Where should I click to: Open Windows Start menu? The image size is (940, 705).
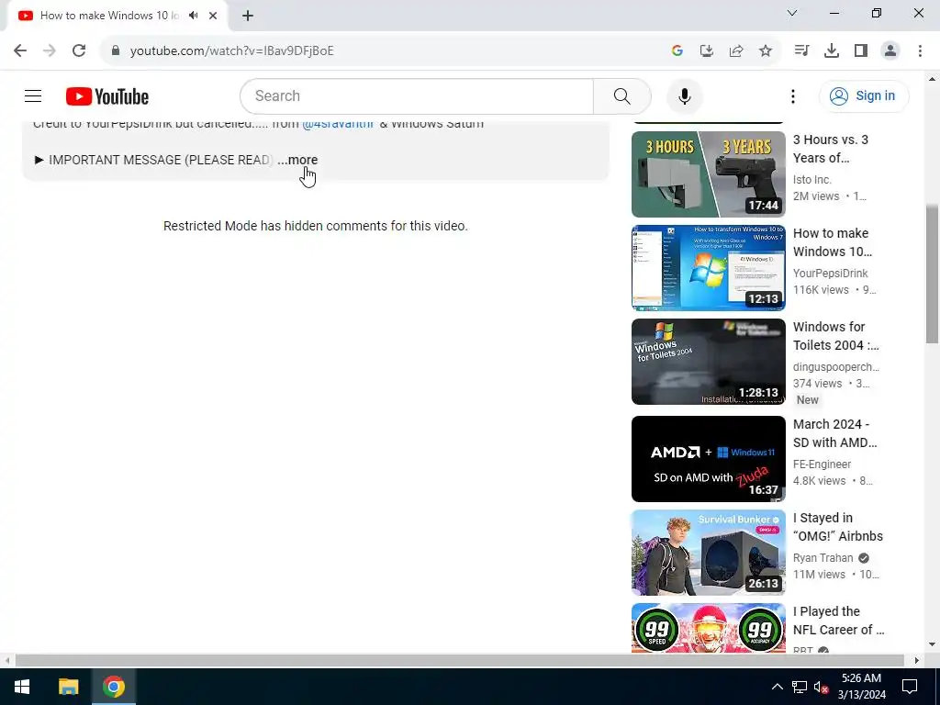coord(22,687)
